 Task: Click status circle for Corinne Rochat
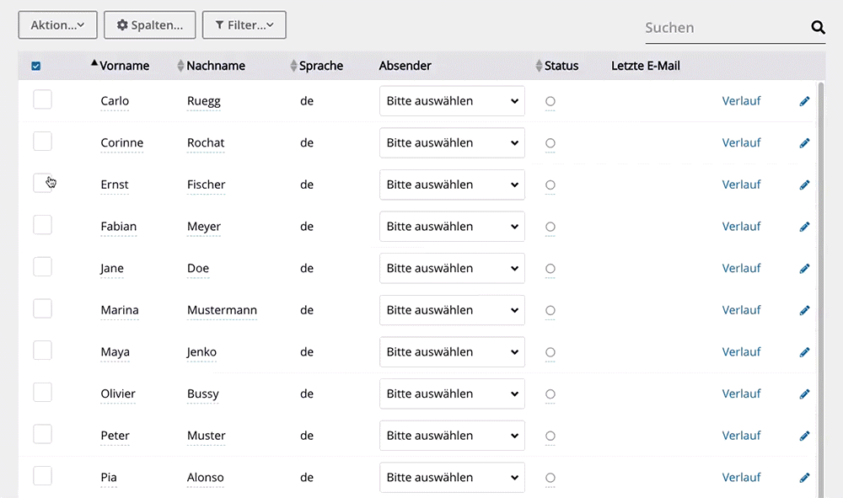[550, 143]
